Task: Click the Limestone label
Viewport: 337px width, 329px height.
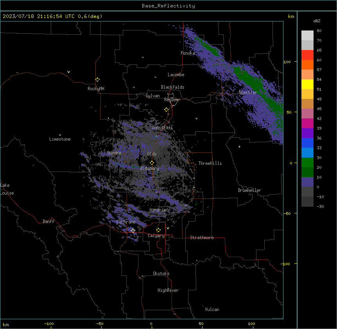Action: point(60,139)
